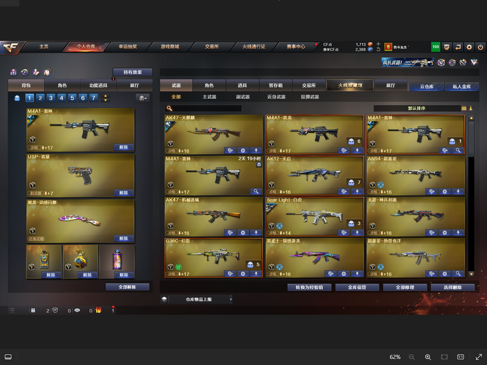Screen dimensions: 487x365
Task: Open the 火线通行证 tab
Action: (x=254, y=46)
